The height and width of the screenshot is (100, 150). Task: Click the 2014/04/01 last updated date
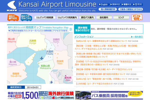33,87
